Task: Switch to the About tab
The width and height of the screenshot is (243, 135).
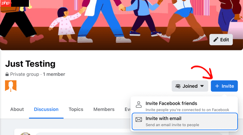Action: coord(17,109)
